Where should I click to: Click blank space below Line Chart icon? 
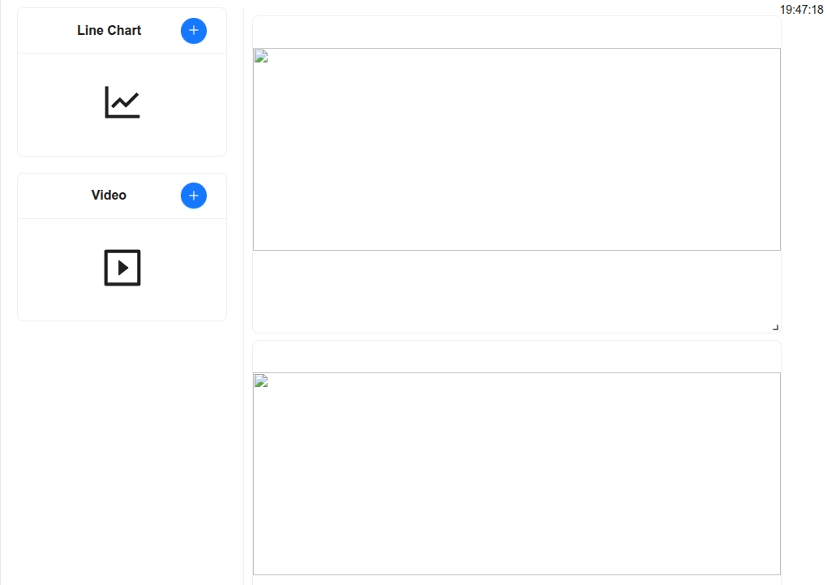point(122,137)
